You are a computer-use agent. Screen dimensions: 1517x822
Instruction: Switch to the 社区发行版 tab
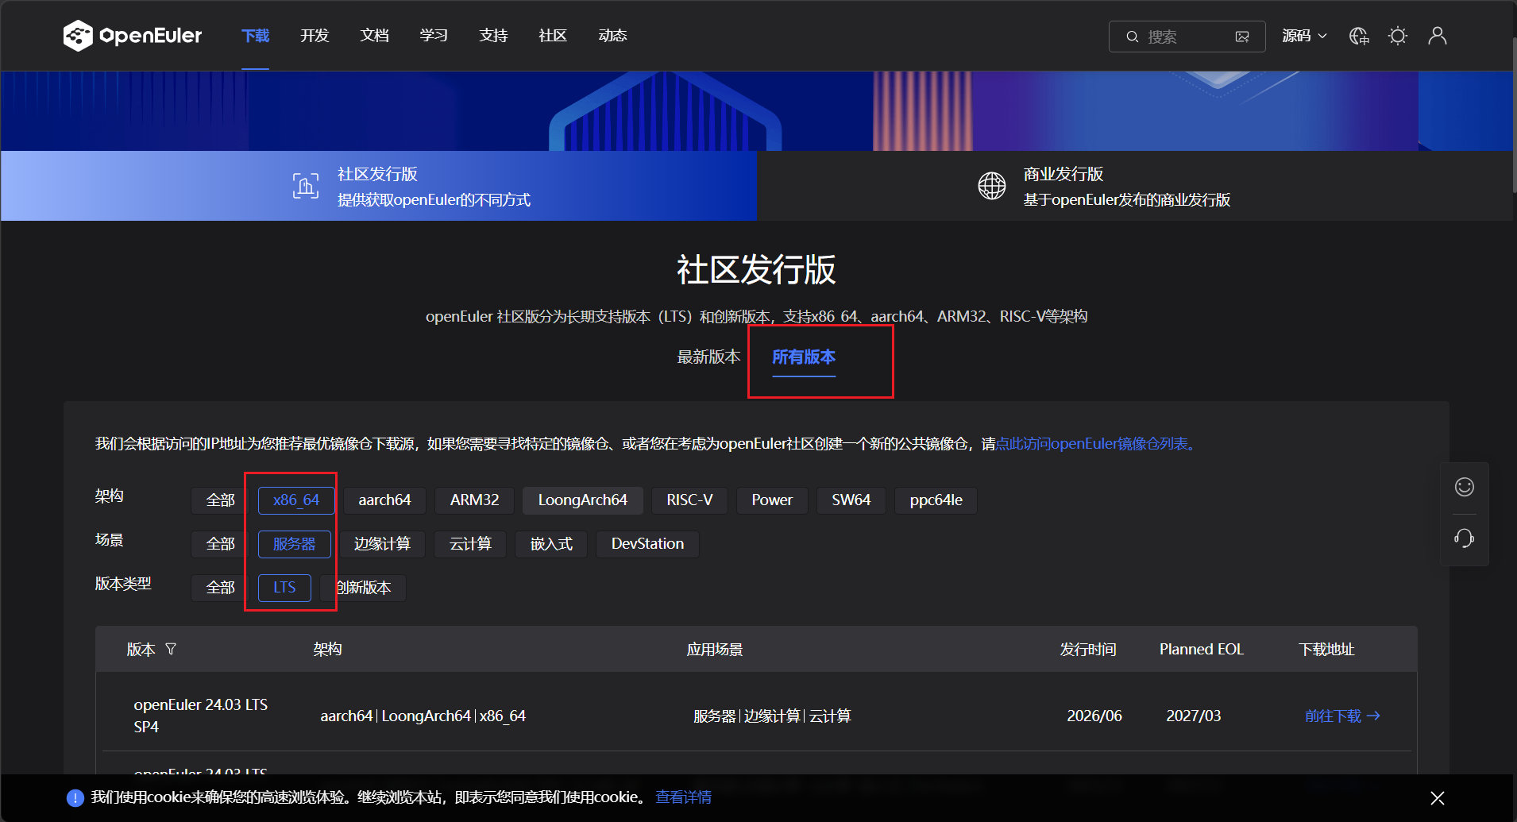pos(379,186)
